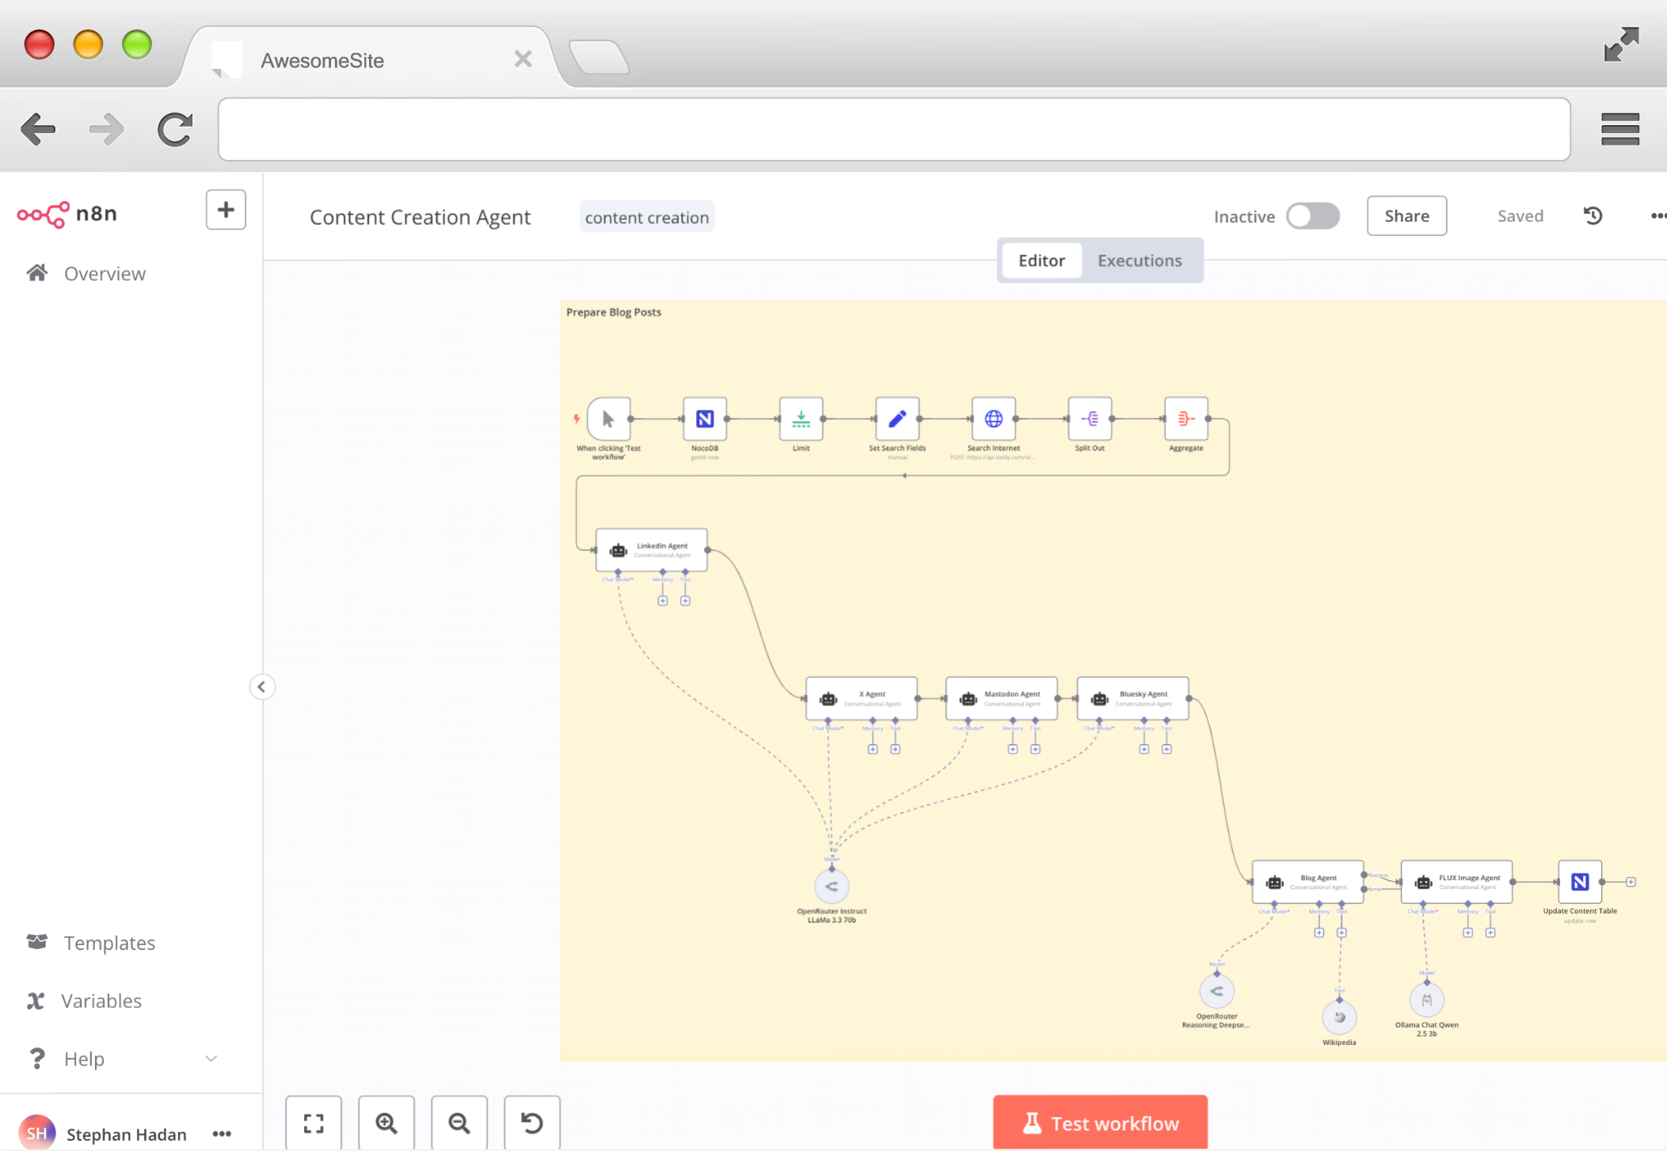This screenshot has width=1667, height=1151.
Task: Click the content creation tag
Action: [x=646, y=217]
